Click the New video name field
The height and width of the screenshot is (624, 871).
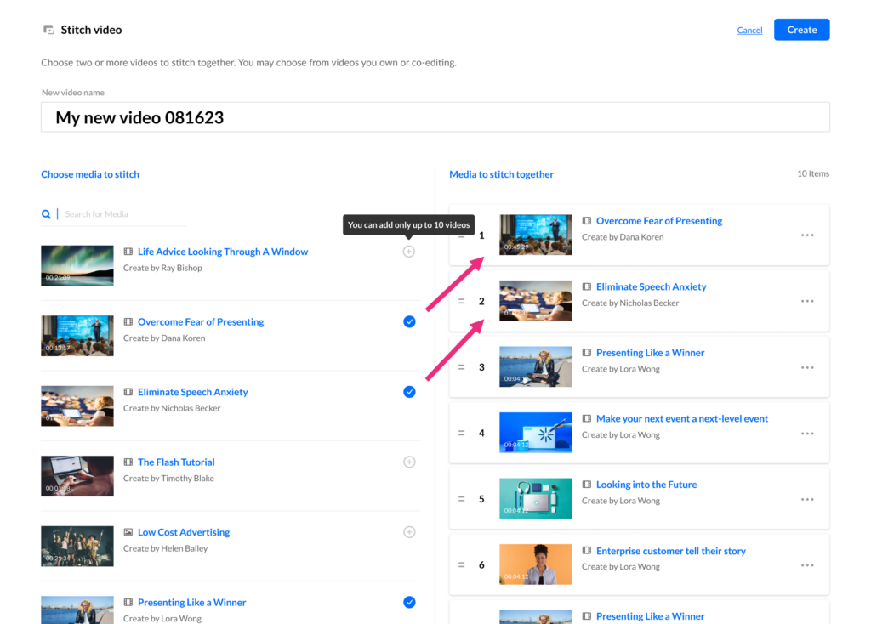point(435,117)
